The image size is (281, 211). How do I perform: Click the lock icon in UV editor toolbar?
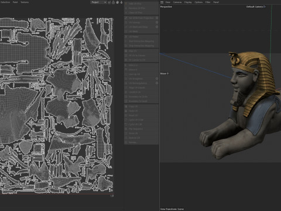pyautogui.click(x=113, y=2)
